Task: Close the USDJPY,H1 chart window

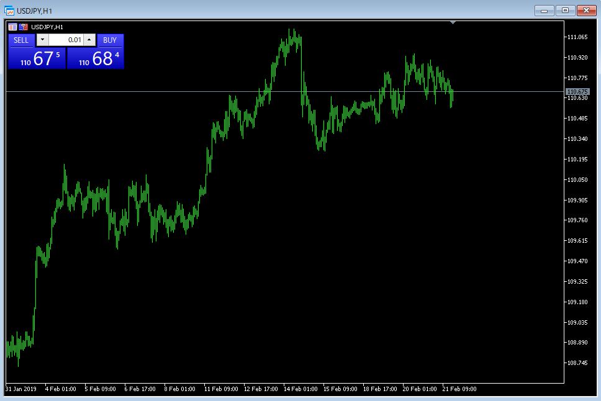Action: click(x=587, y=11)
